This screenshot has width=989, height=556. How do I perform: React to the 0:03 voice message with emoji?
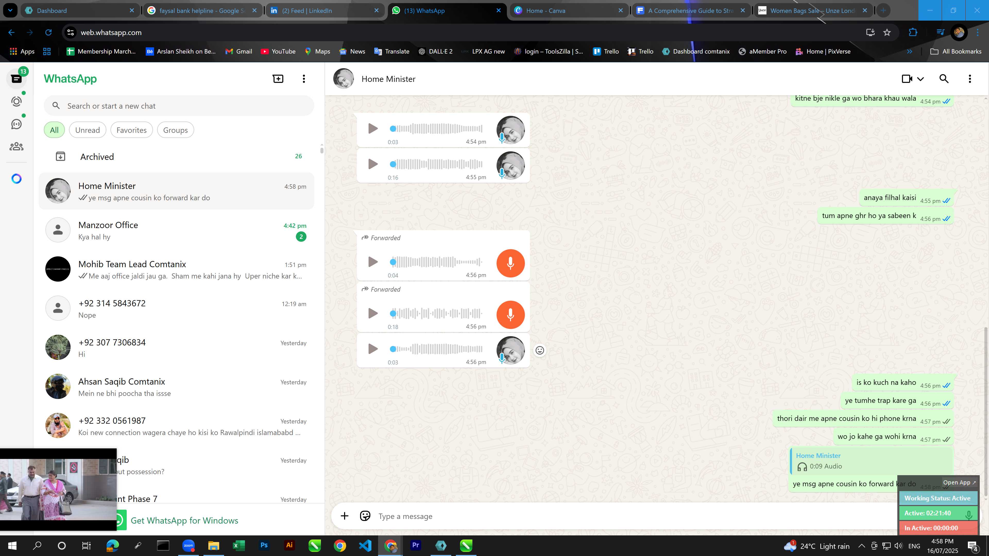coord(539,350)
